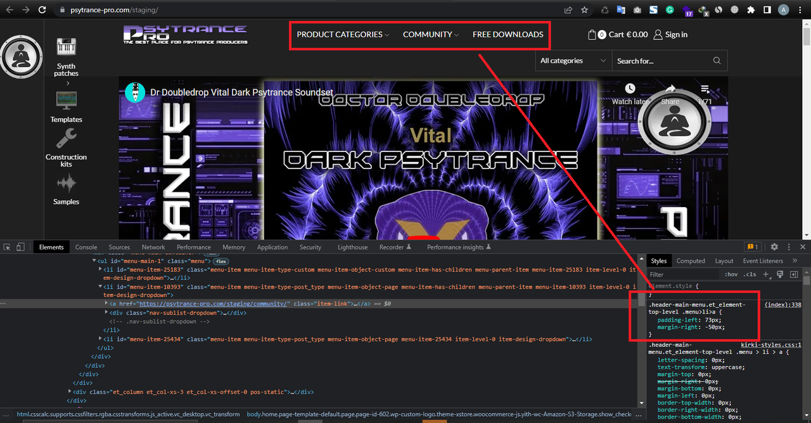811x423 pixels.
Task: Reload the page with the refresh icon
Action: click(42, 9)
